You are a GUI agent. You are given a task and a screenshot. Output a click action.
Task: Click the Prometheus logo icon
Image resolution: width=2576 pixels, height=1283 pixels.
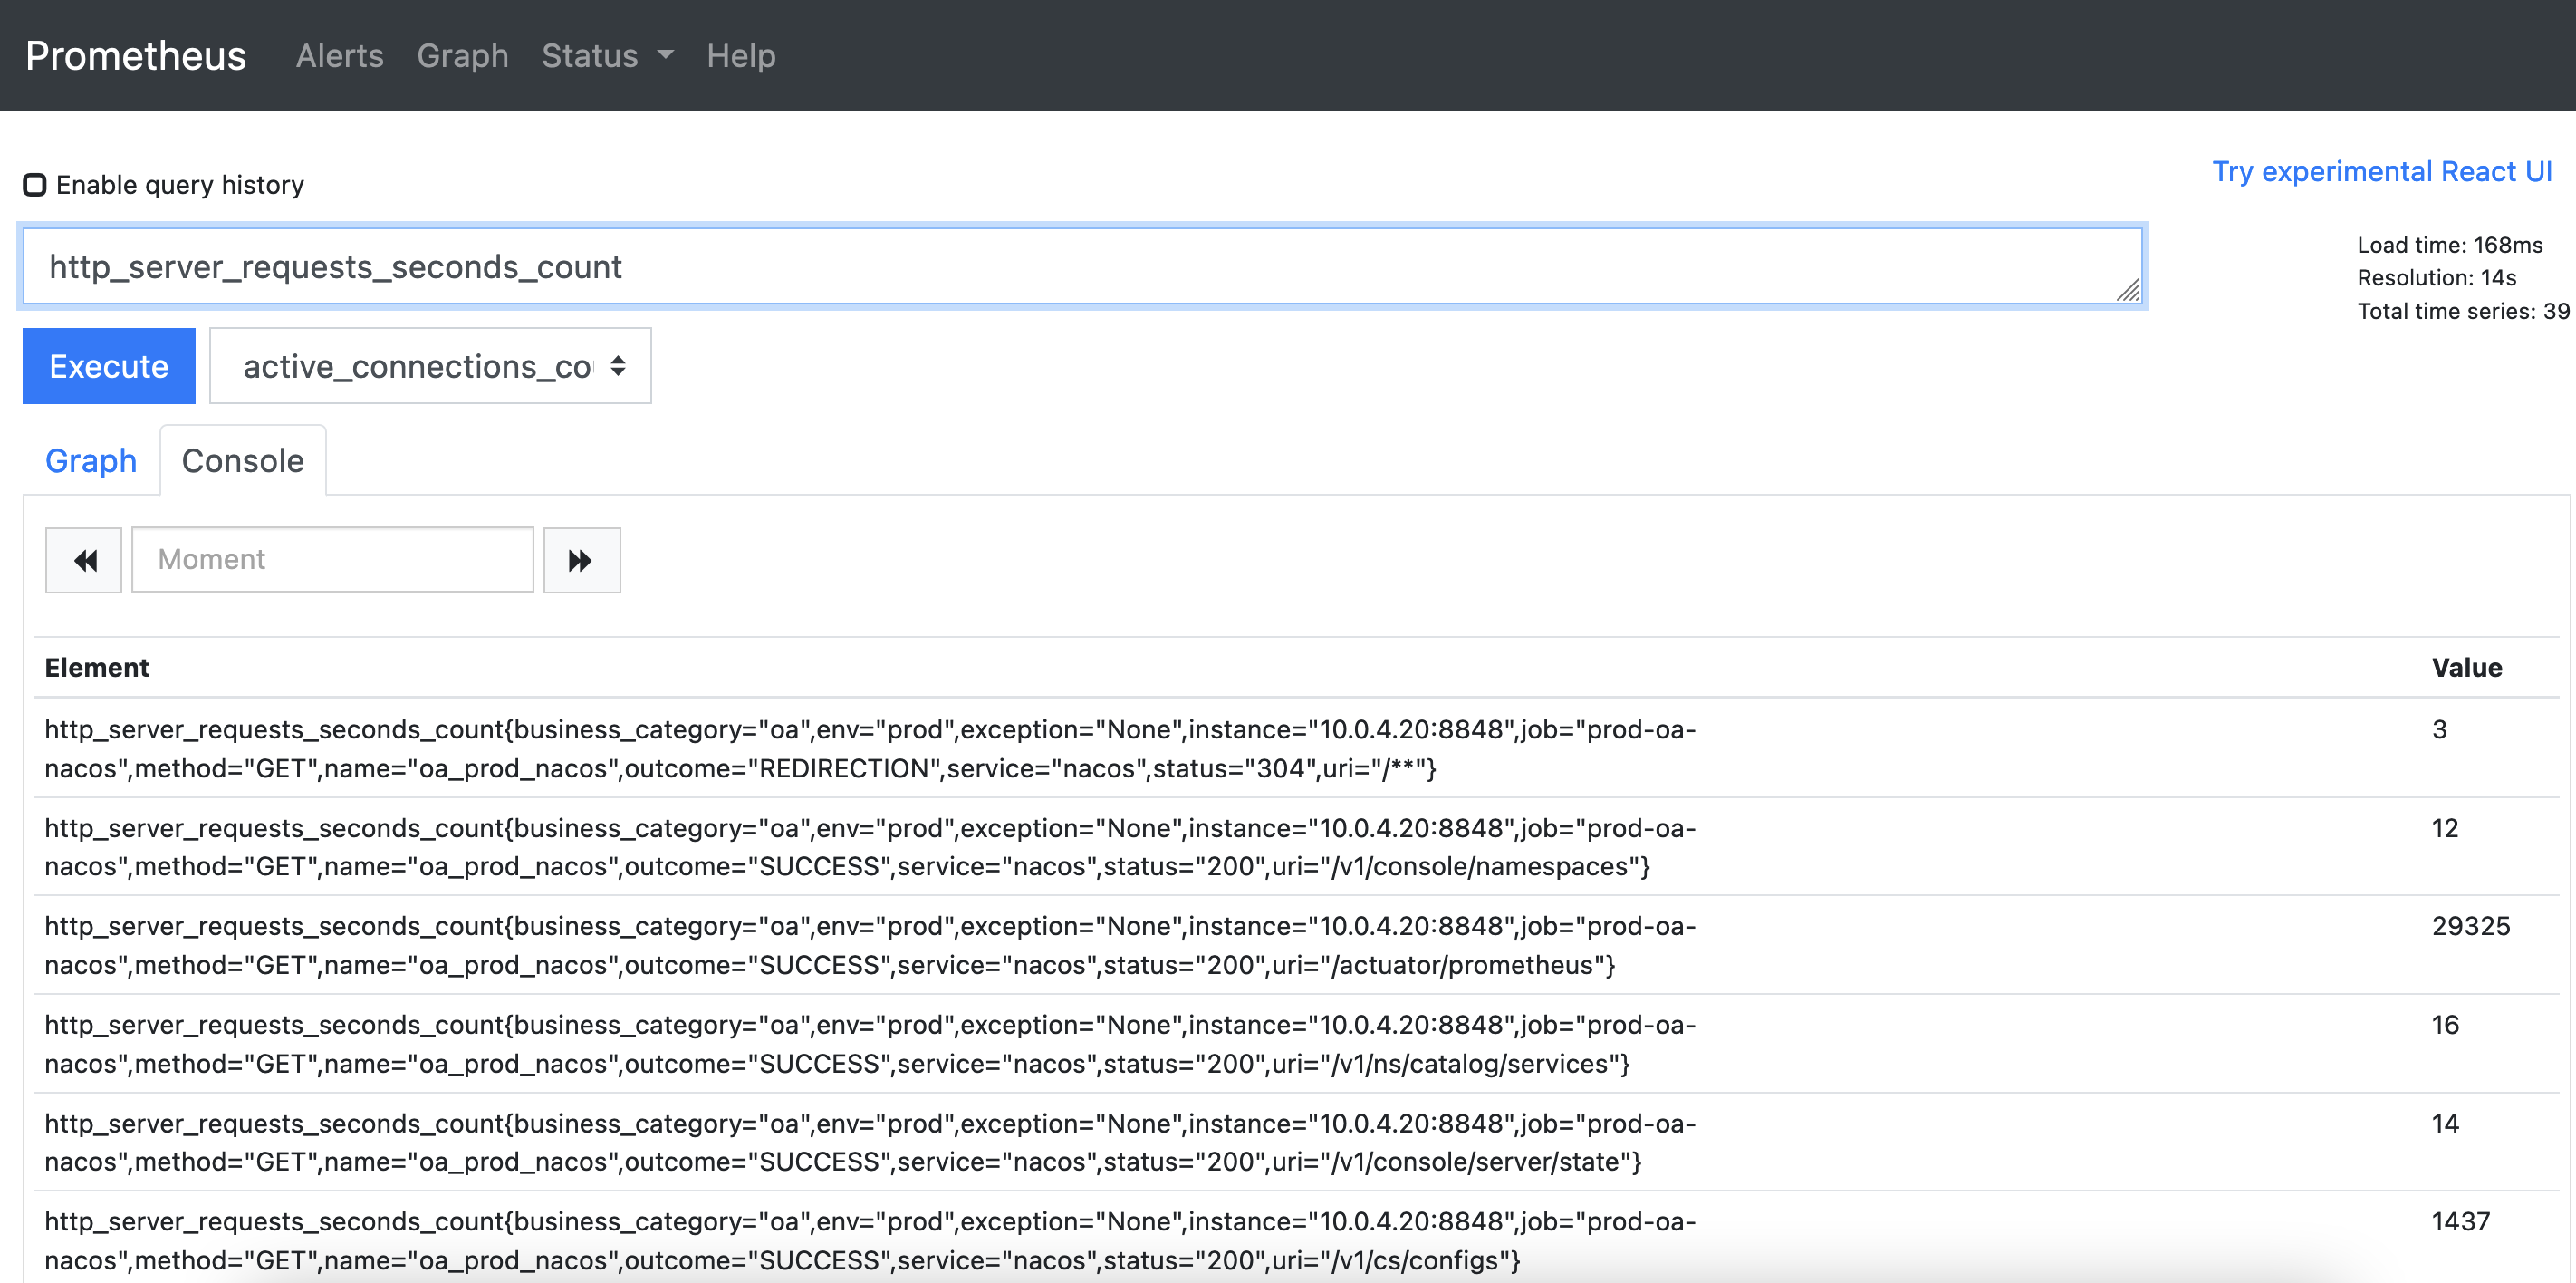[x=138, y=56]
